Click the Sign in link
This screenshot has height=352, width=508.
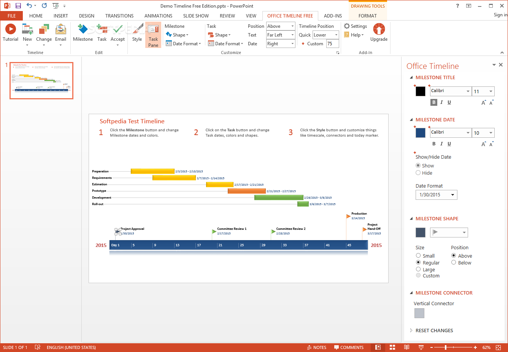tap(500, 14)
